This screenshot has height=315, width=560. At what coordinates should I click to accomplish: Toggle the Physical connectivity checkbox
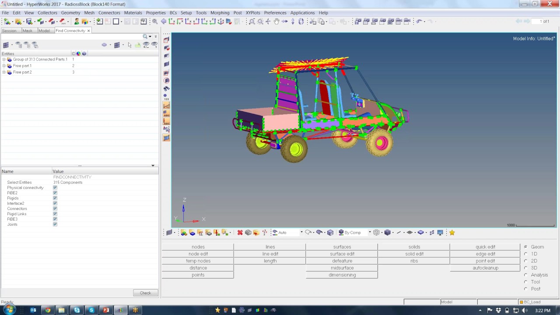coord(55,188)
